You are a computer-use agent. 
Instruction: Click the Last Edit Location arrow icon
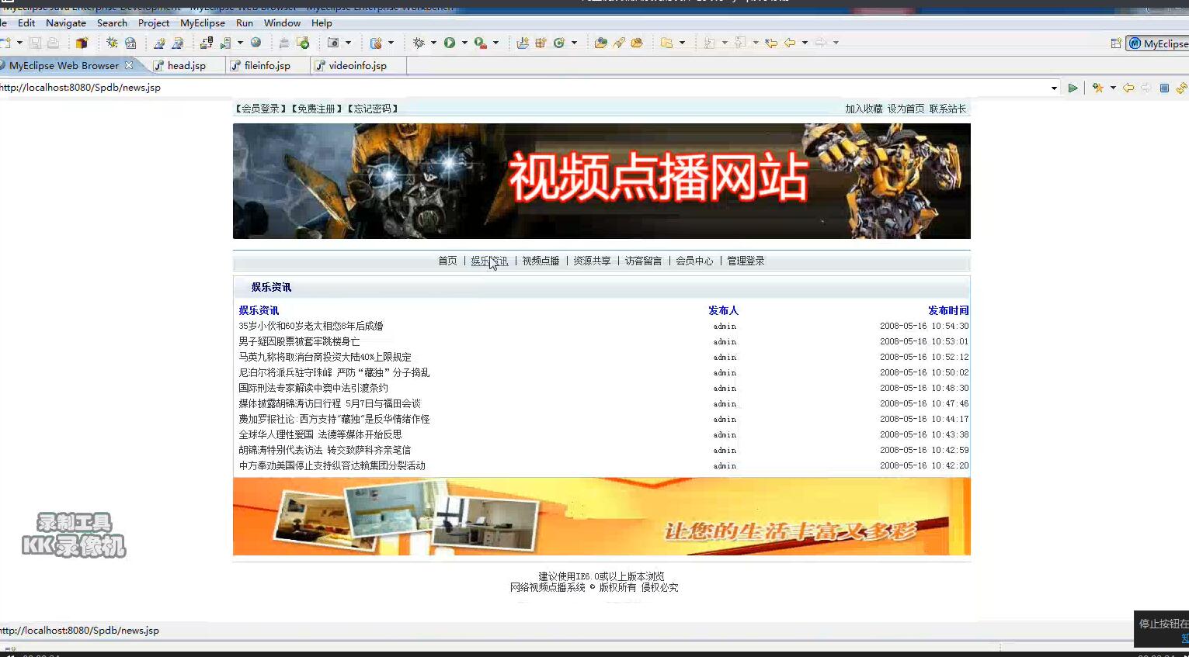[771, 43]
